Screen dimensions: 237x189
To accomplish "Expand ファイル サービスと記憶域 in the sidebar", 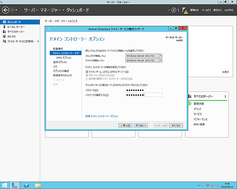I will [x=38, y=41].
